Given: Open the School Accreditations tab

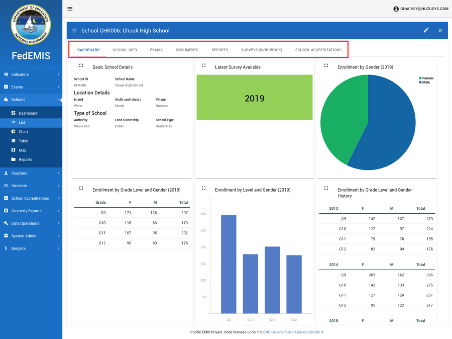Looking at the screenshot, I should [x=318, y=50].
